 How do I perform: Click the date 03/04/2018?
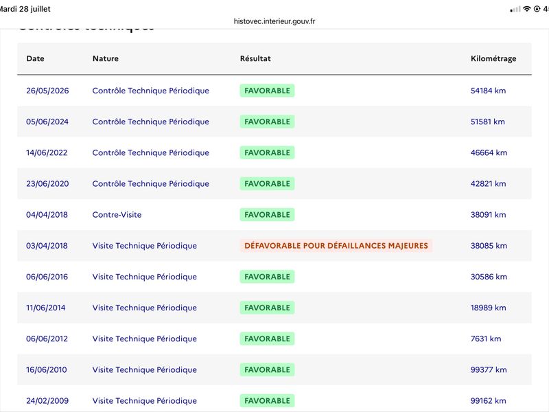(47, 246)
